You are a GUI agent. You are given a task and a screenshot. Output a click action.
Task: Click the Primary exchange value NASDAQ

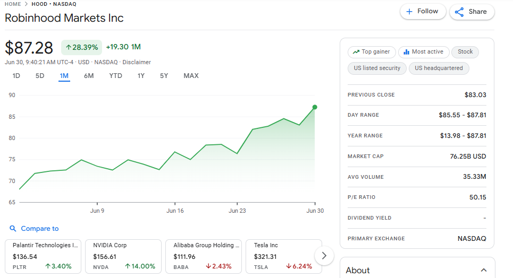coord(472,238)
